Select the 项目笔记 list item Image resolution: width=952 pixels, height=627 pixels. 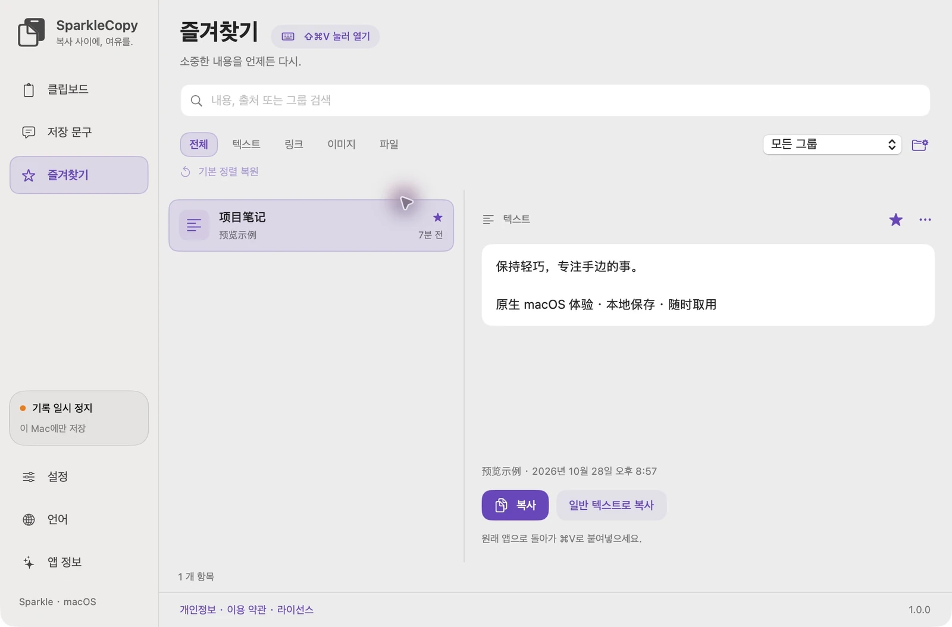311,225
